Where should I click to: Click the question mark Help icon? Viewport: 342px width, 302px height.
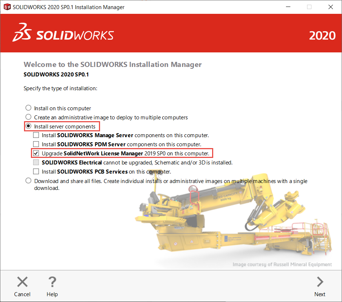pos(52,281)
